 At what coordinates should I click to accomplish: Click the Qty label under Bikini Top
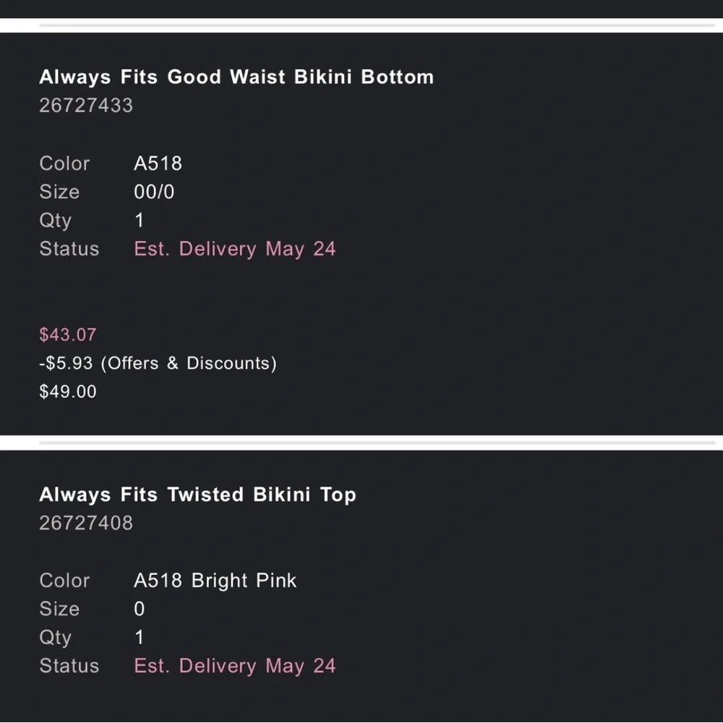55,638
